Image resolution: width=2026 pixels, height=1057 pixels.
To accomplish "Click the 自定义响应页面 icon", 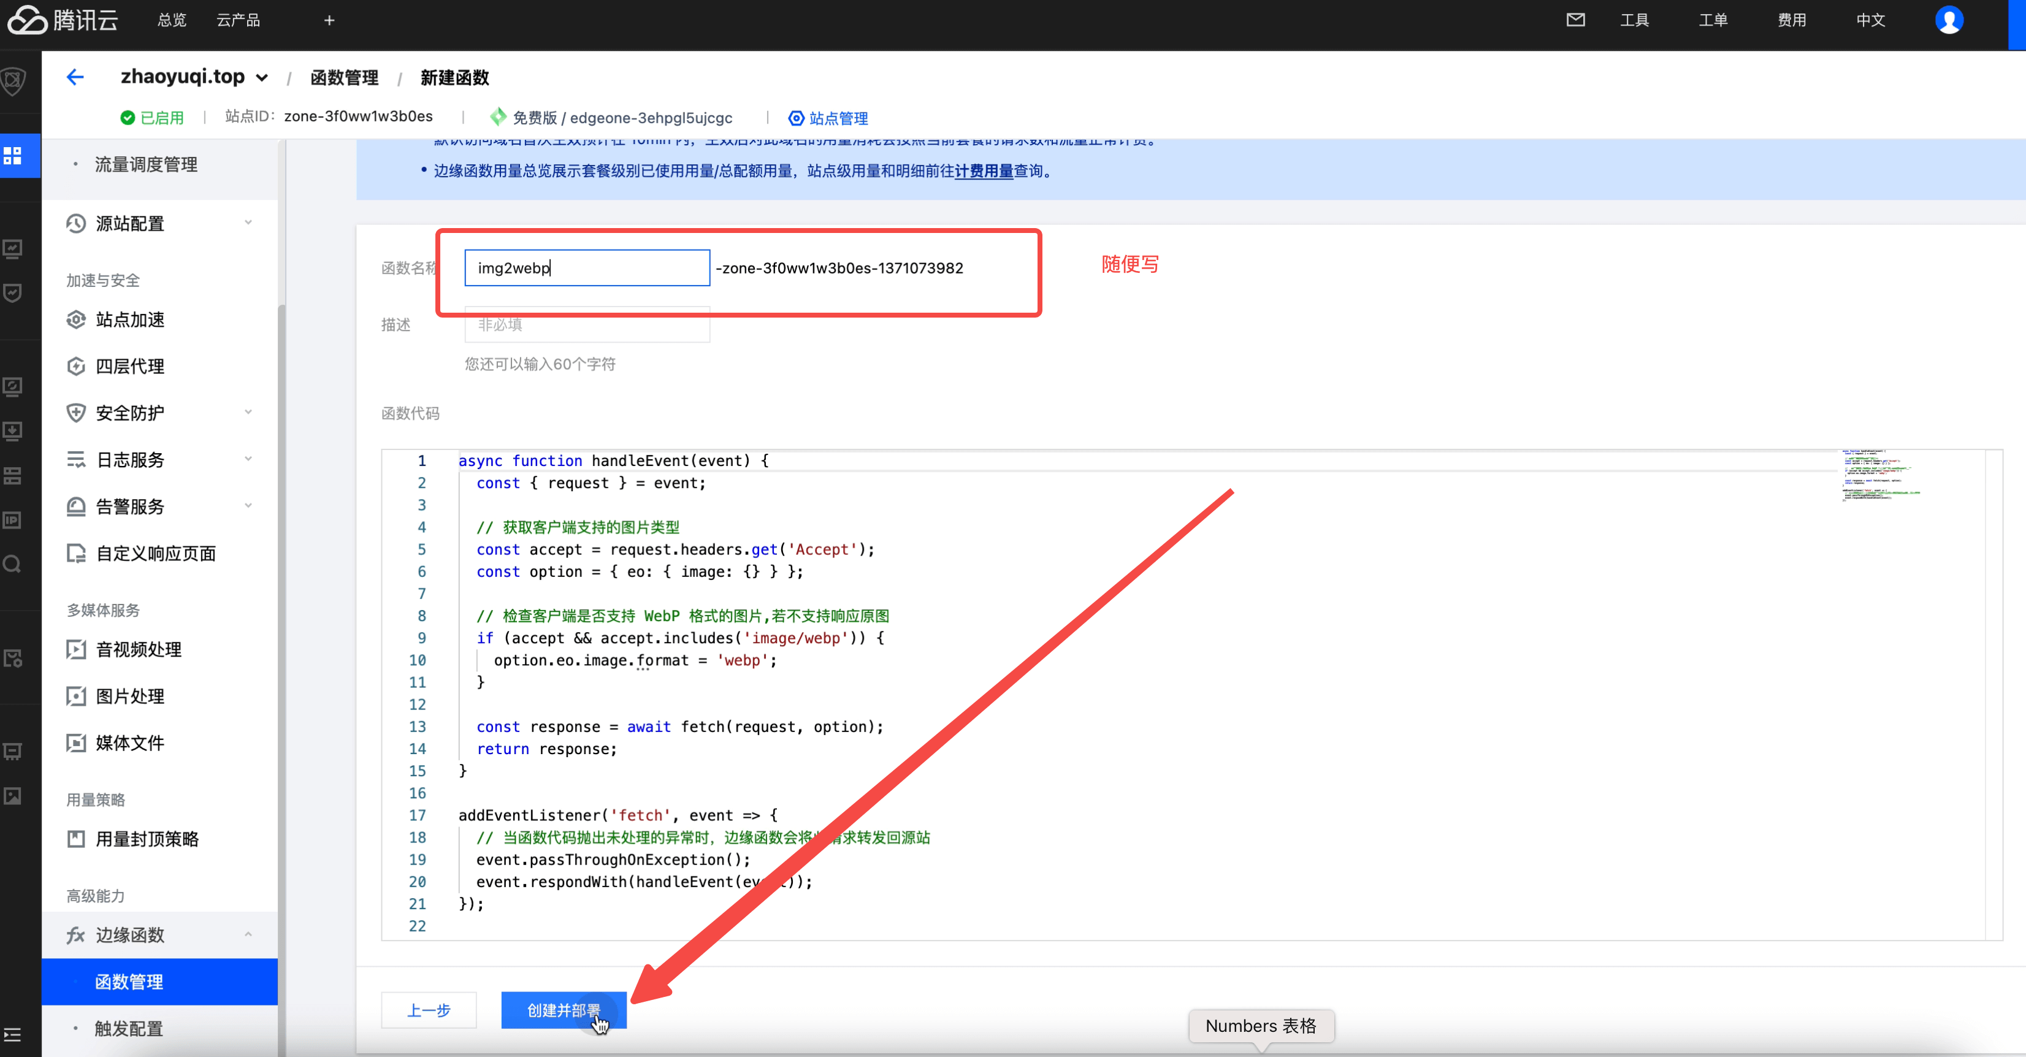I will (75, 554).
